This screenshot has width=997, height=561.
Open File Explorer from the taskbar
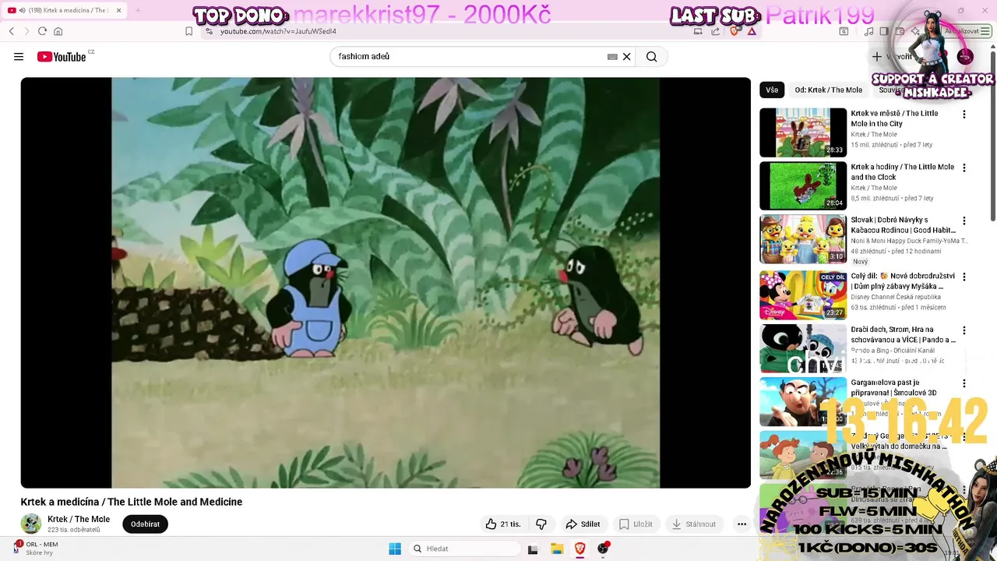point(557,549)
